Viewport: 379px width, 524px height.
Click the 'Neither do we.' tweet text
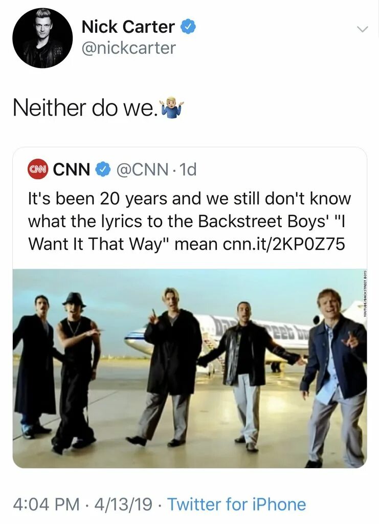(x=85, y=108)
